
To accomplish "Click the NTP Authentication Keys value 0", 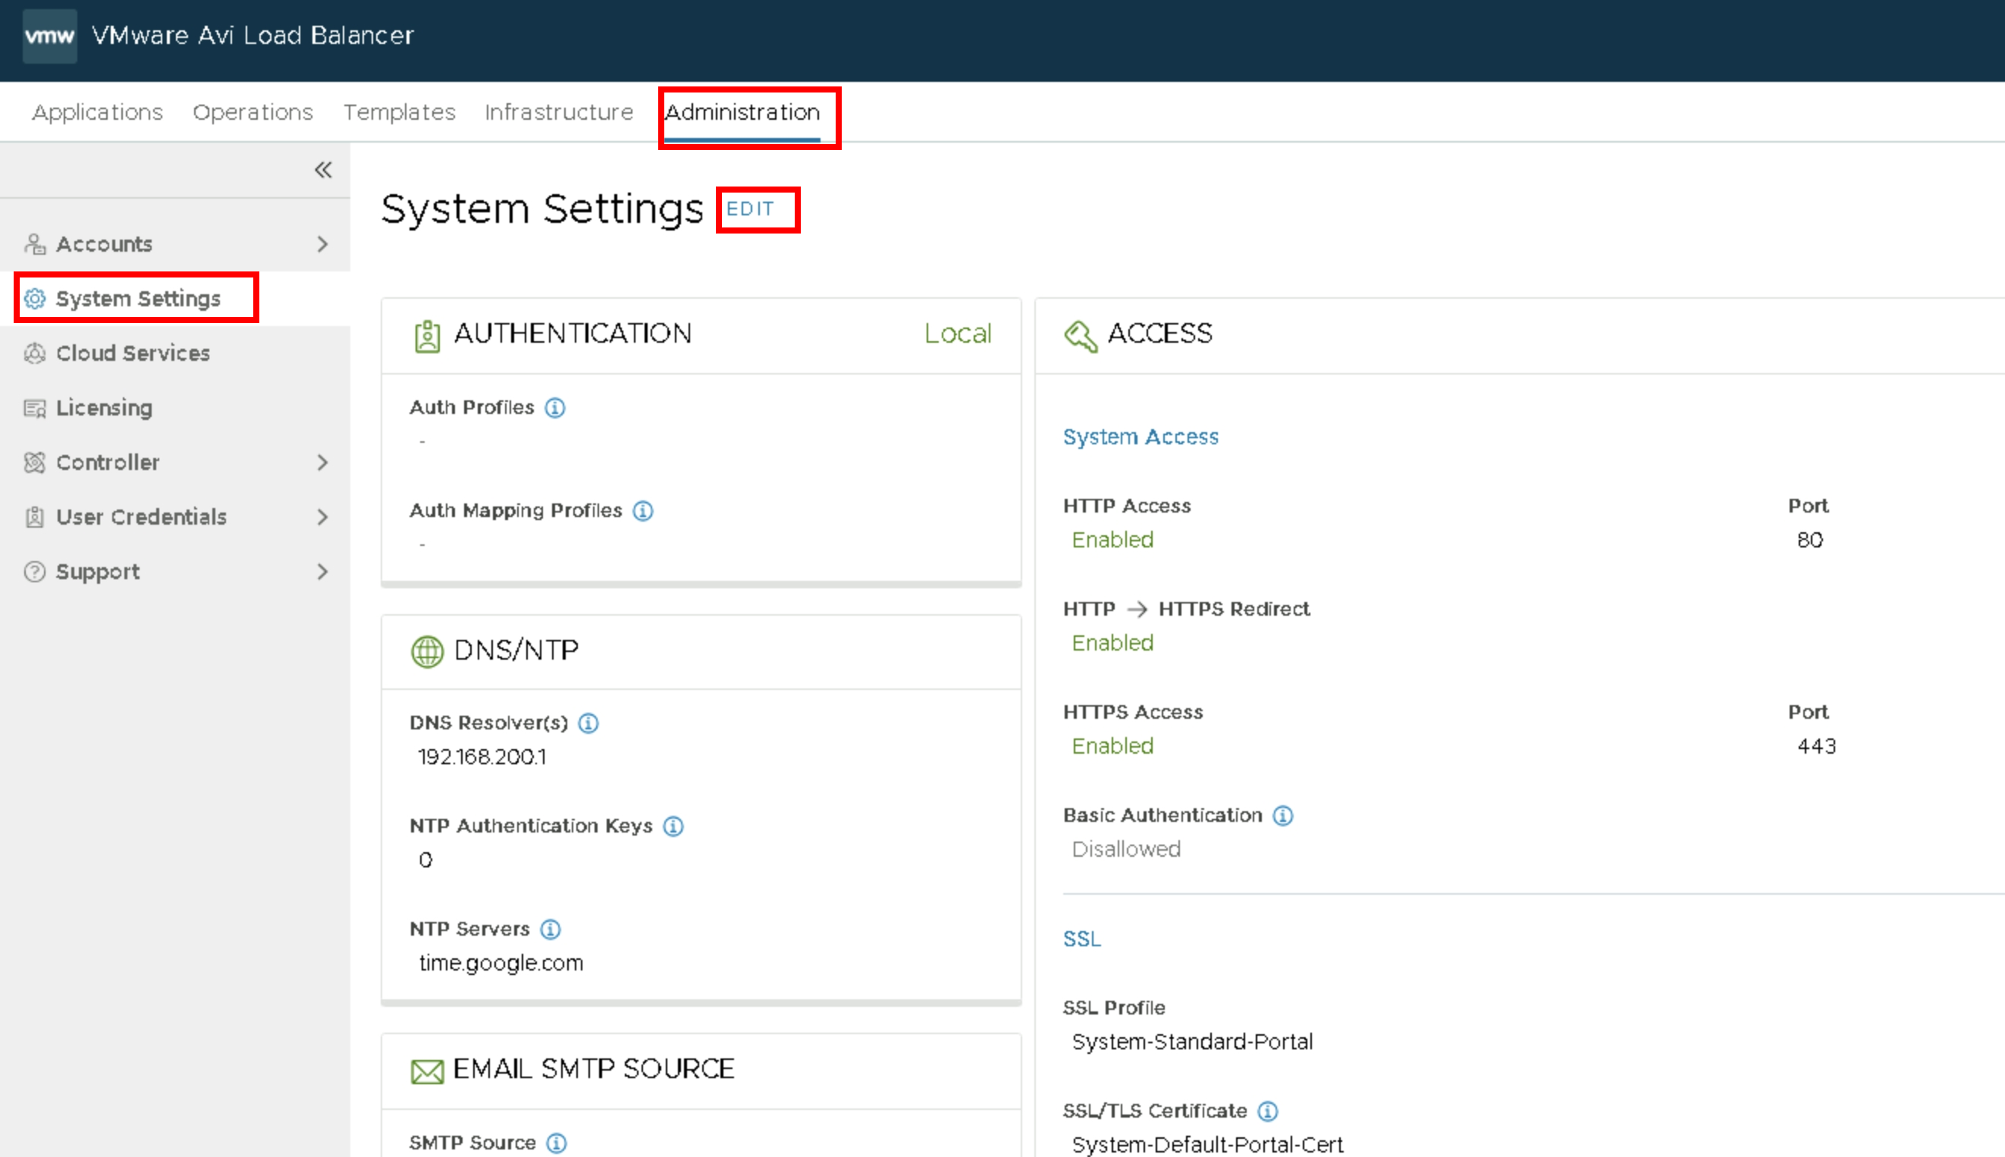I will tap(425, 861).
